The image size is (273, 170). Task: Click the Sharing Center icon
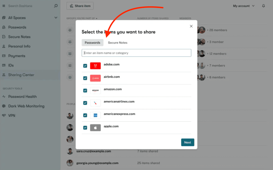pos(4,75)
